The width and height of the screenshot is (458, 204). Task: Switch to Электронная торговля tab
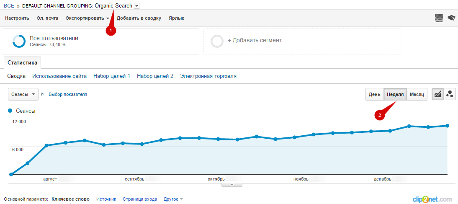(x=208, y=76)
